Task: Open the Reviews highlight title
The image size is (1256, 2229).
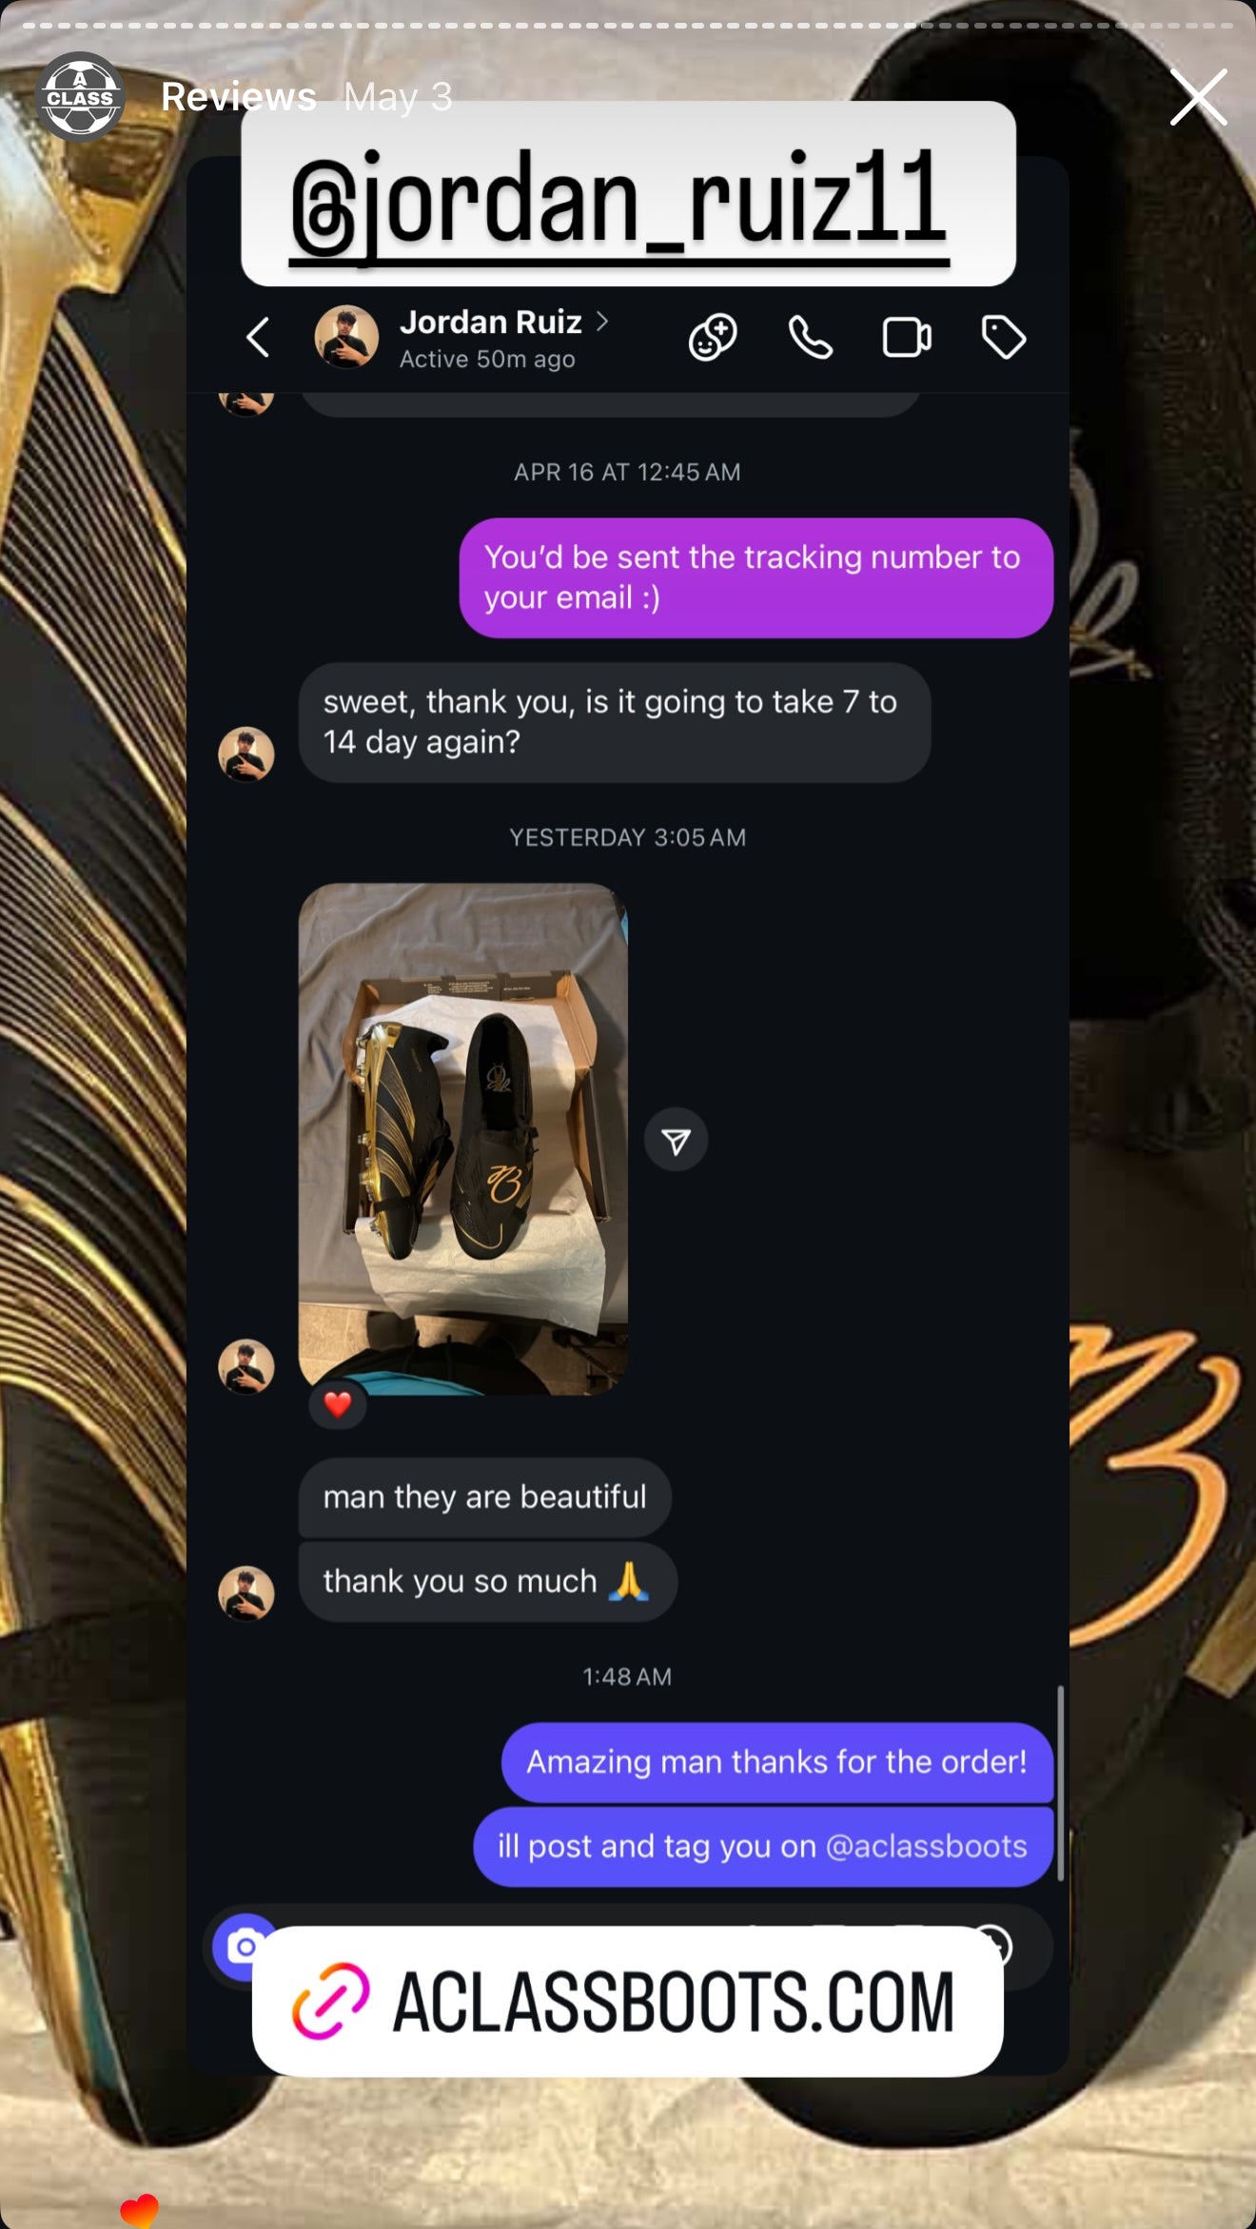Action: 239,97
